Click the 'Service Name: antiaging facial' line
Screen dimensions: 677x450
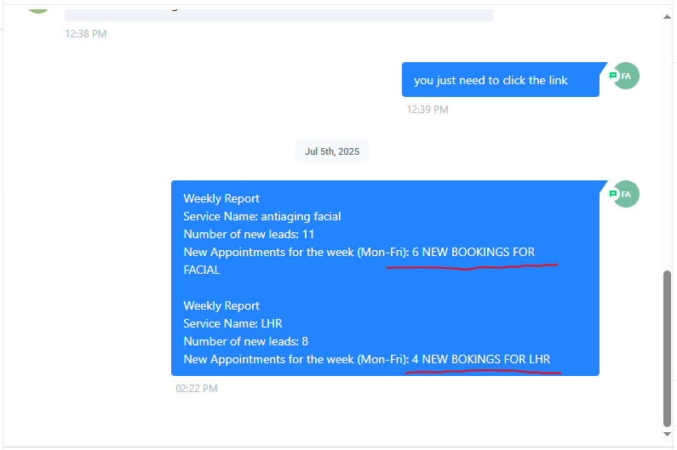[x=262, y=217]
